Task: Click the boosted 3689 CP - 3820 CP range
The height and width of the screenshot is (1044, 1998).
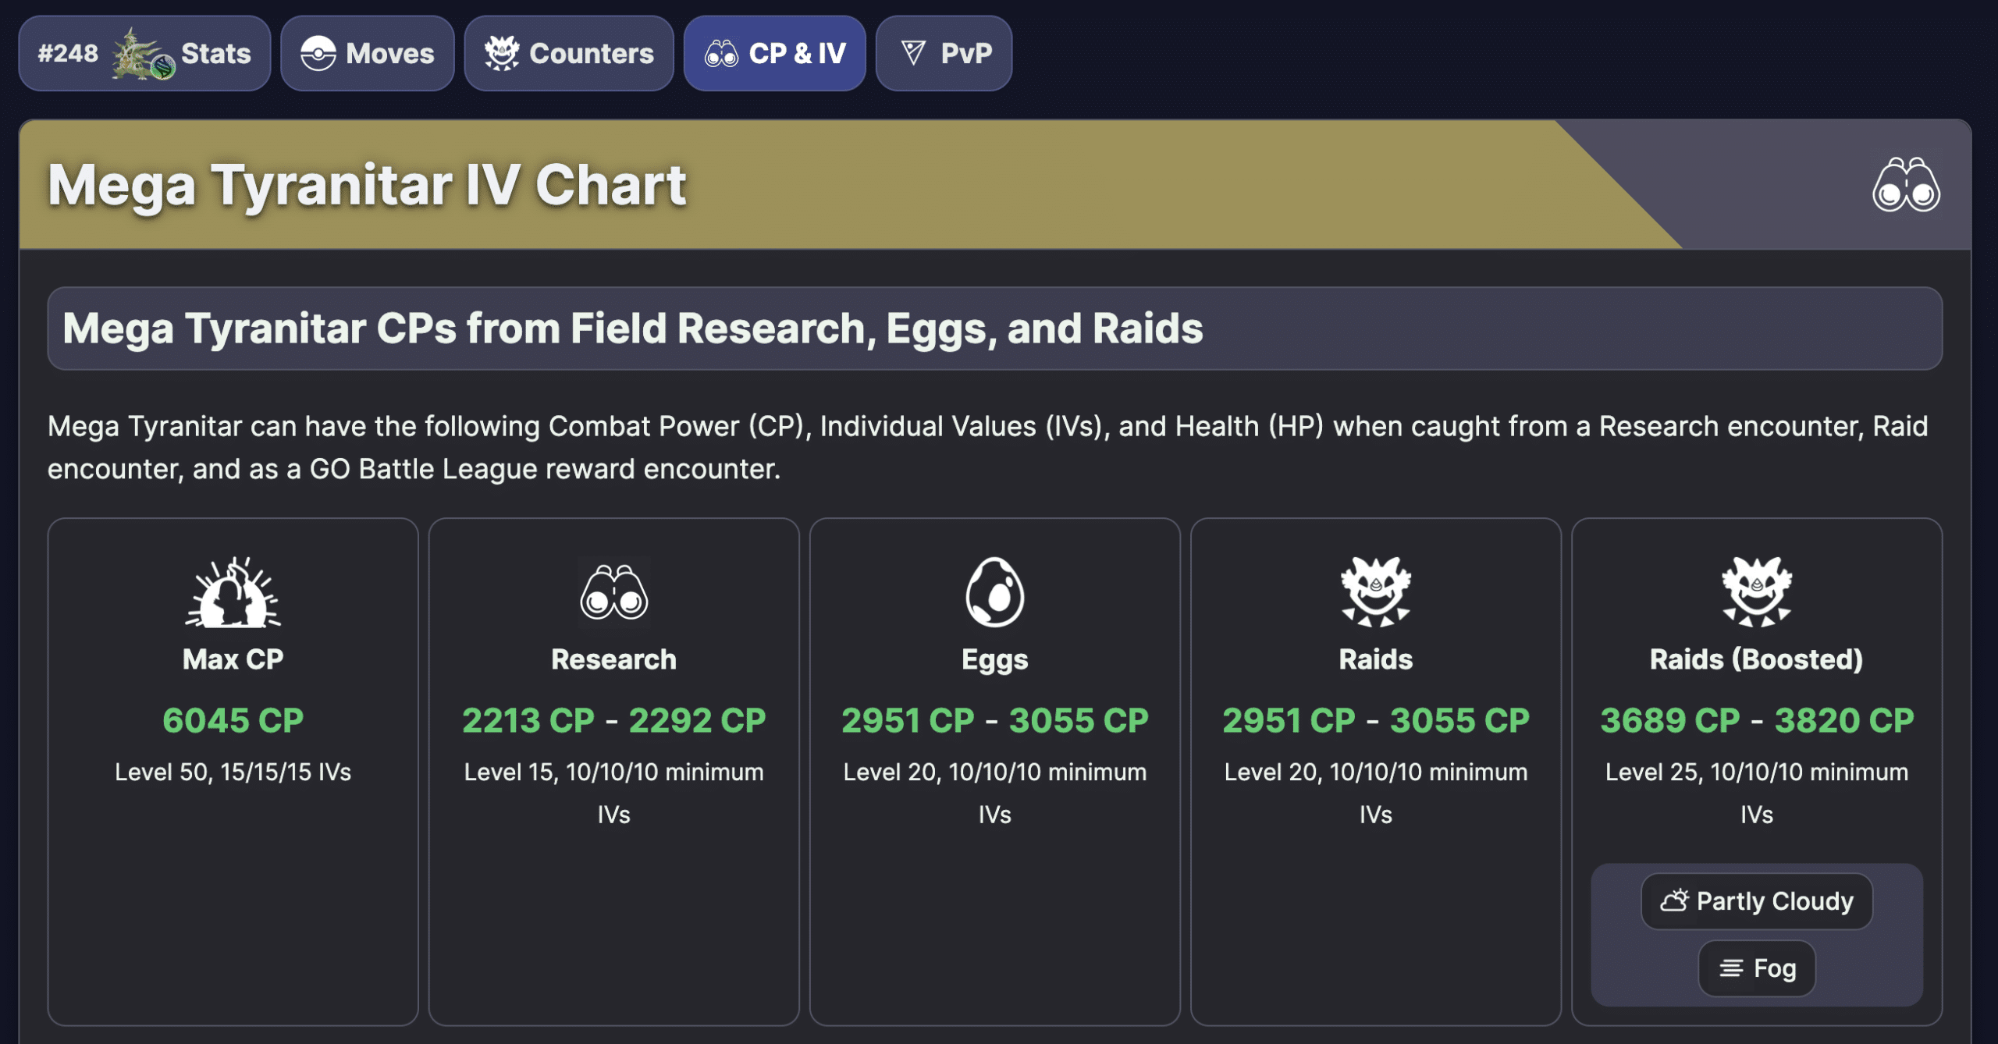Action: (x=1756, y=720)
